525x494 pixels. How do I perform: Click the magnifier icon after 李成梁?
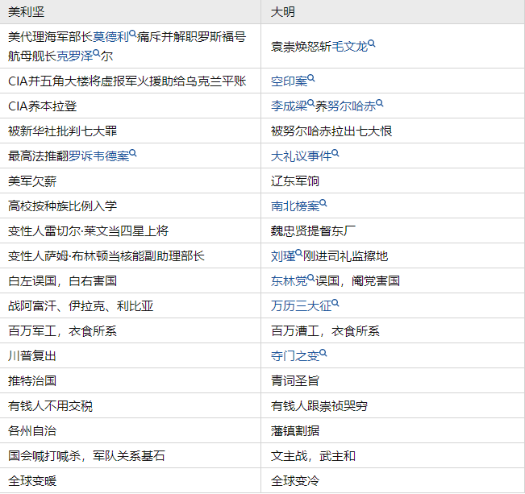click(311, 103)
